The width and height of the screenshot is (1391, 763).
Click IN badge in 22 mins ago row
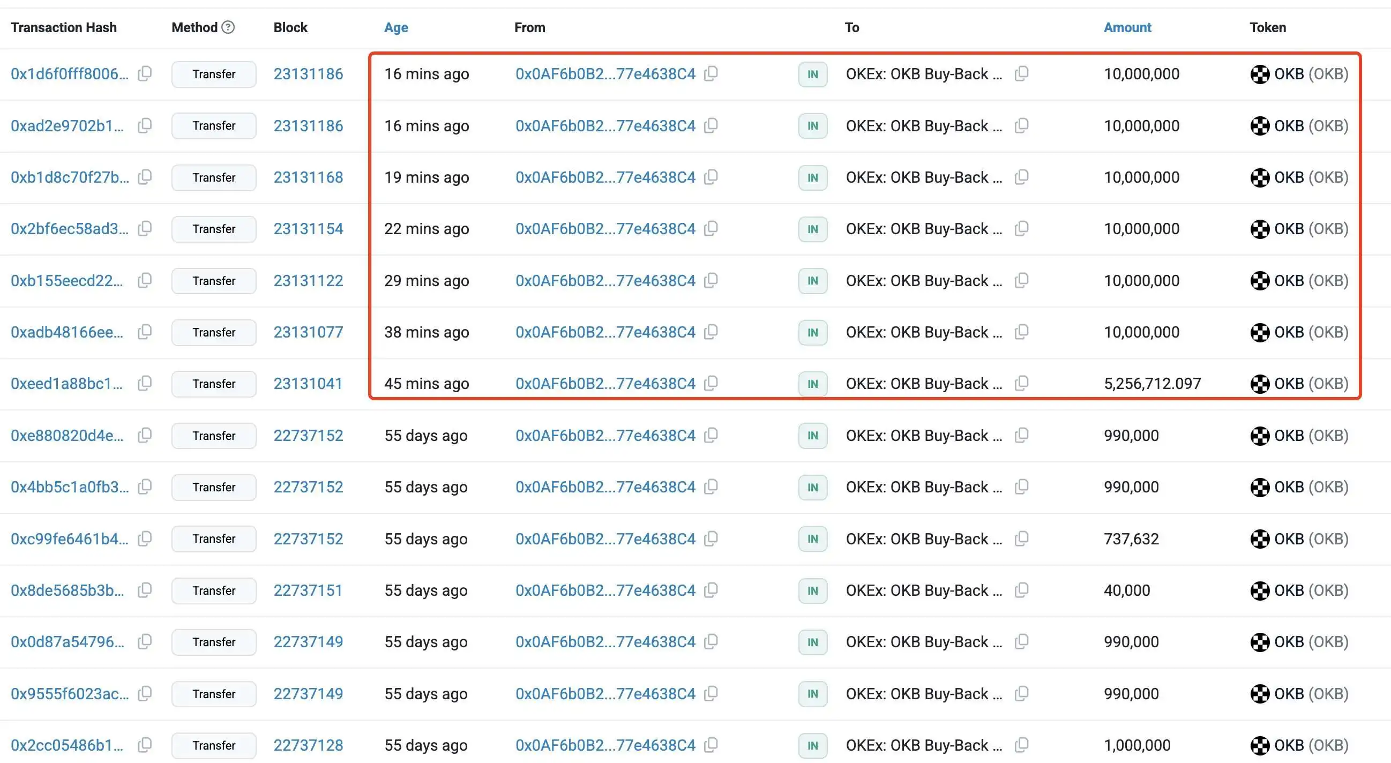coord(812,229)
